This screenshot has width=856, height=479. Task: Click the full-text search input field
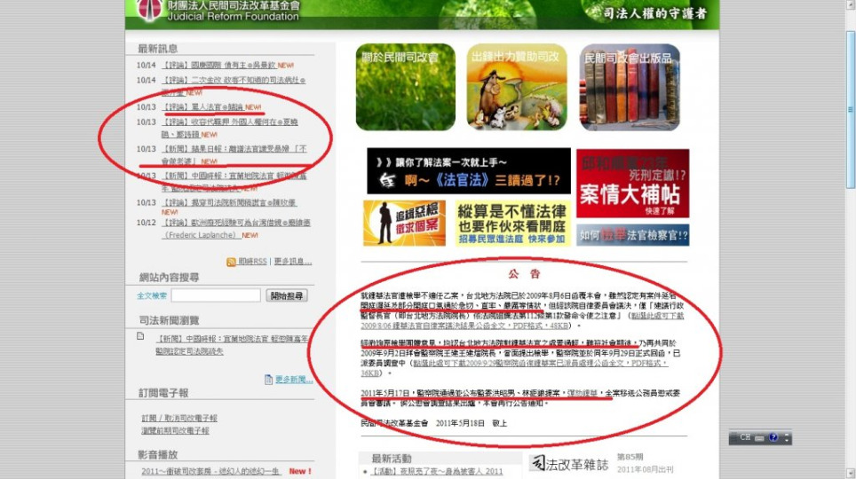coord(215,295)
